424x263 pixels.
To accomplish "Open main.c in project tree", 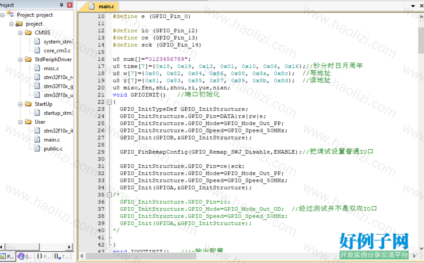I will click(x=52, y=140).
